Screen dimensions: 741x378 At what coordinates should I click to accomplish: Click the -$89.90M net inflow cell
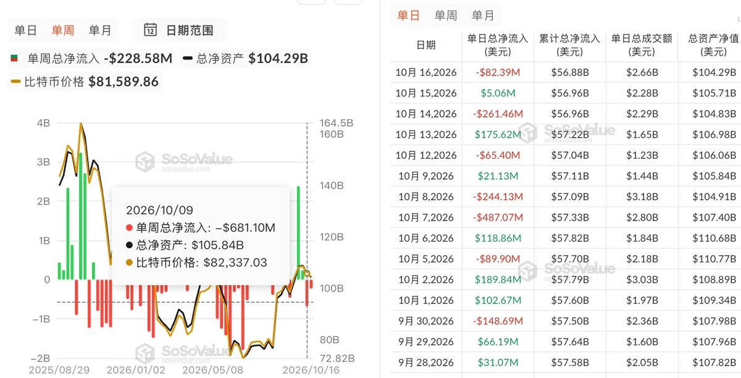click(498, 259)
